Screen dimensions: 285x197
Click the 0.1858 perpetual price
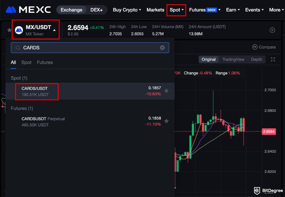pos(155,118)
